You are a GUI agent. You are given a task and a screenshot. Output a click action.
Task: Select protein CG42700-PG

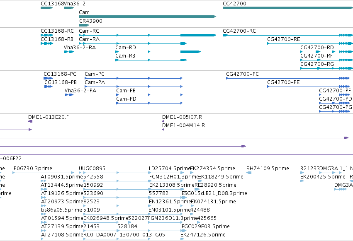click(334, 111)
